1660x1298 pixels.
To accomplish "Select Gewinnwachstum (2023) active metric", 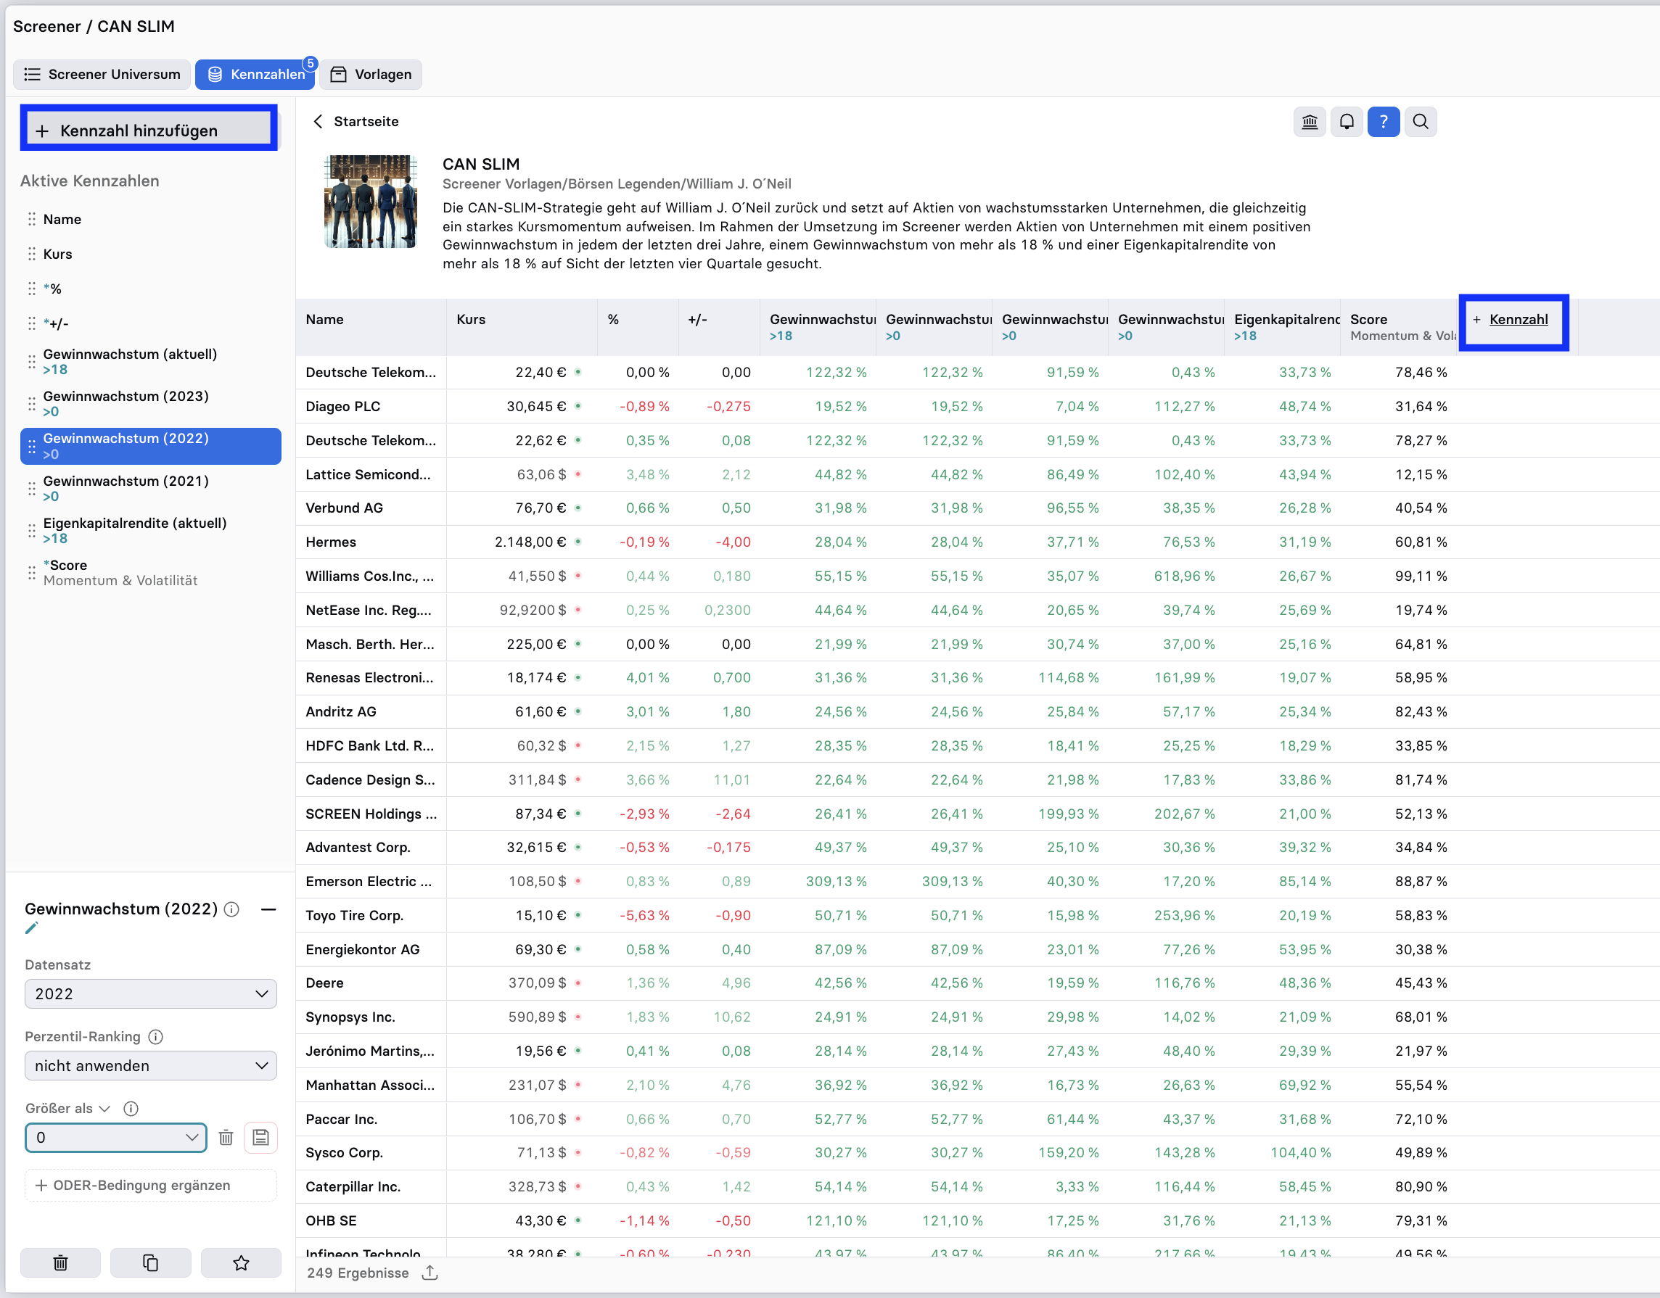I will coord(151,403).
